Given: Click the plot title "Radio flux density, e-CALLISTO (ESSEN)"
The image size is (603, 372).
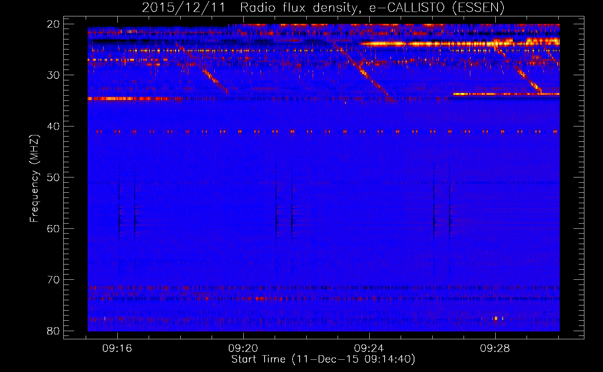Looking at the screenshot, I should (x=372, y=8).
